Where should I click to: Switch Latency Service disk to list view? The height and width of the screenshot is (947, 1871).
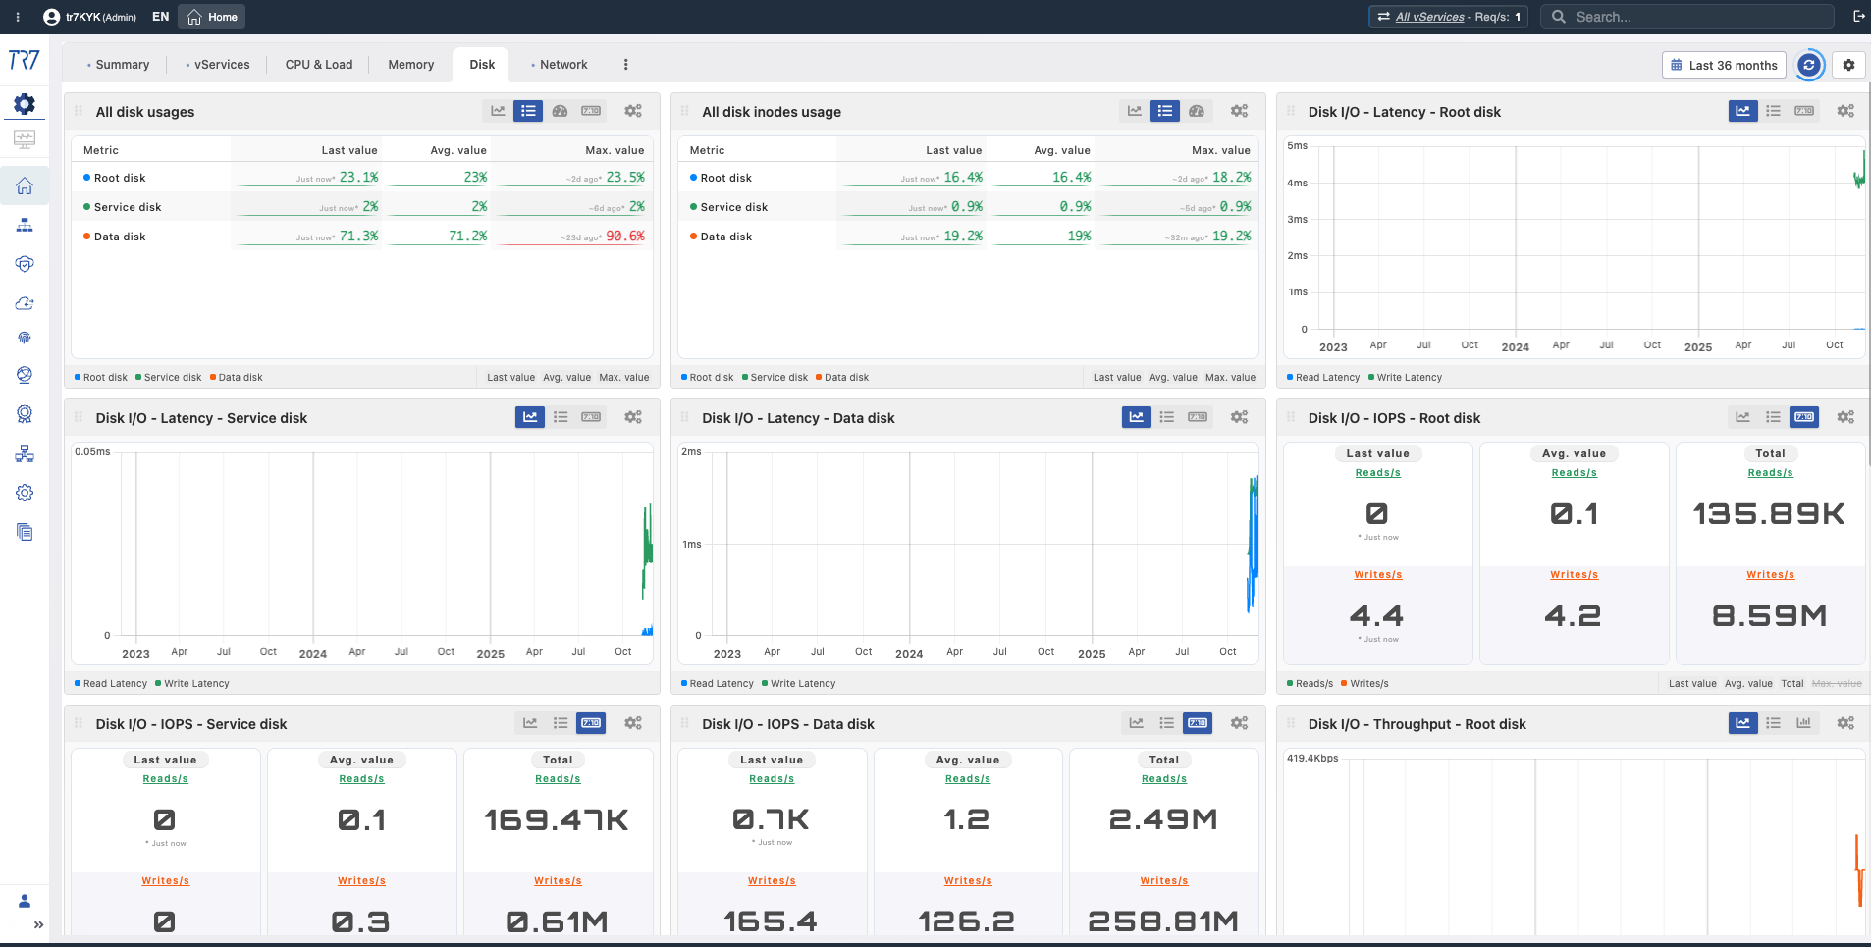[x=561, y=417]
